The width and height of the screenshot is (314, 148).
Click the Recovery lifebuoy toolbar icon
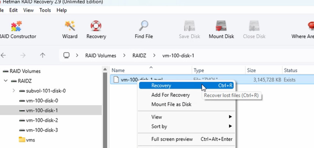click(96, 26)
